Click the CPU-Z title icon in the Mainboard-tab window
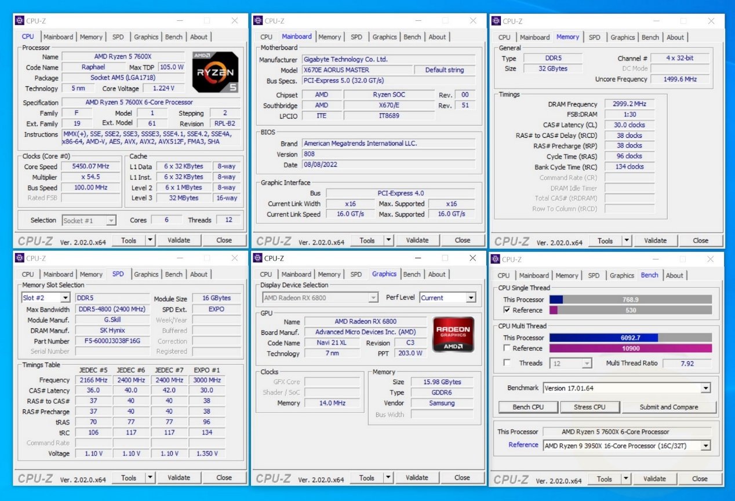Screen dimensions: 735x501 point(258,21)
